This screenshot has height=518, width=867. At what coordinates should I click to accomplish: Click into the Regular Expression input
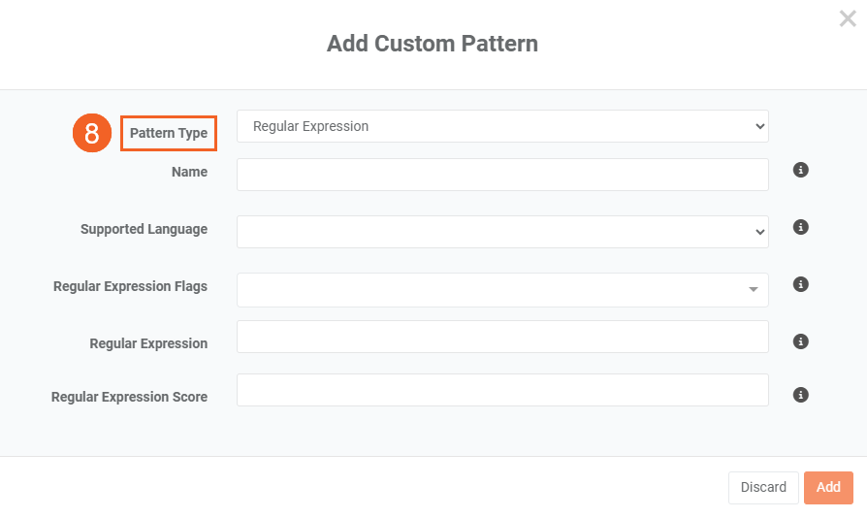[502, 337]
